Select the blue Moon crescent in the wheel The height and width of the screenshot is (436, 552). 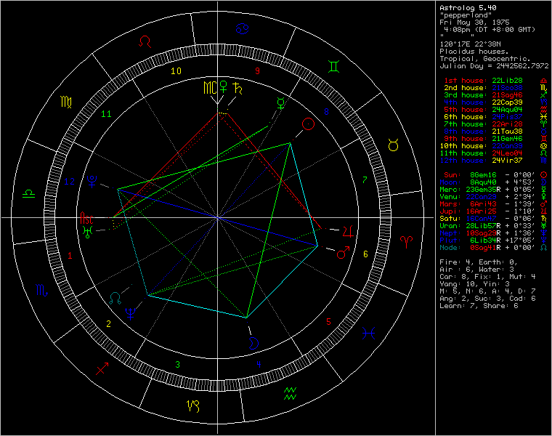coord(253,344)
